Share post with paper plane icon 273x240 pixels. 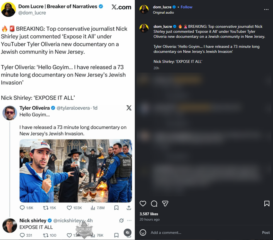165,204
